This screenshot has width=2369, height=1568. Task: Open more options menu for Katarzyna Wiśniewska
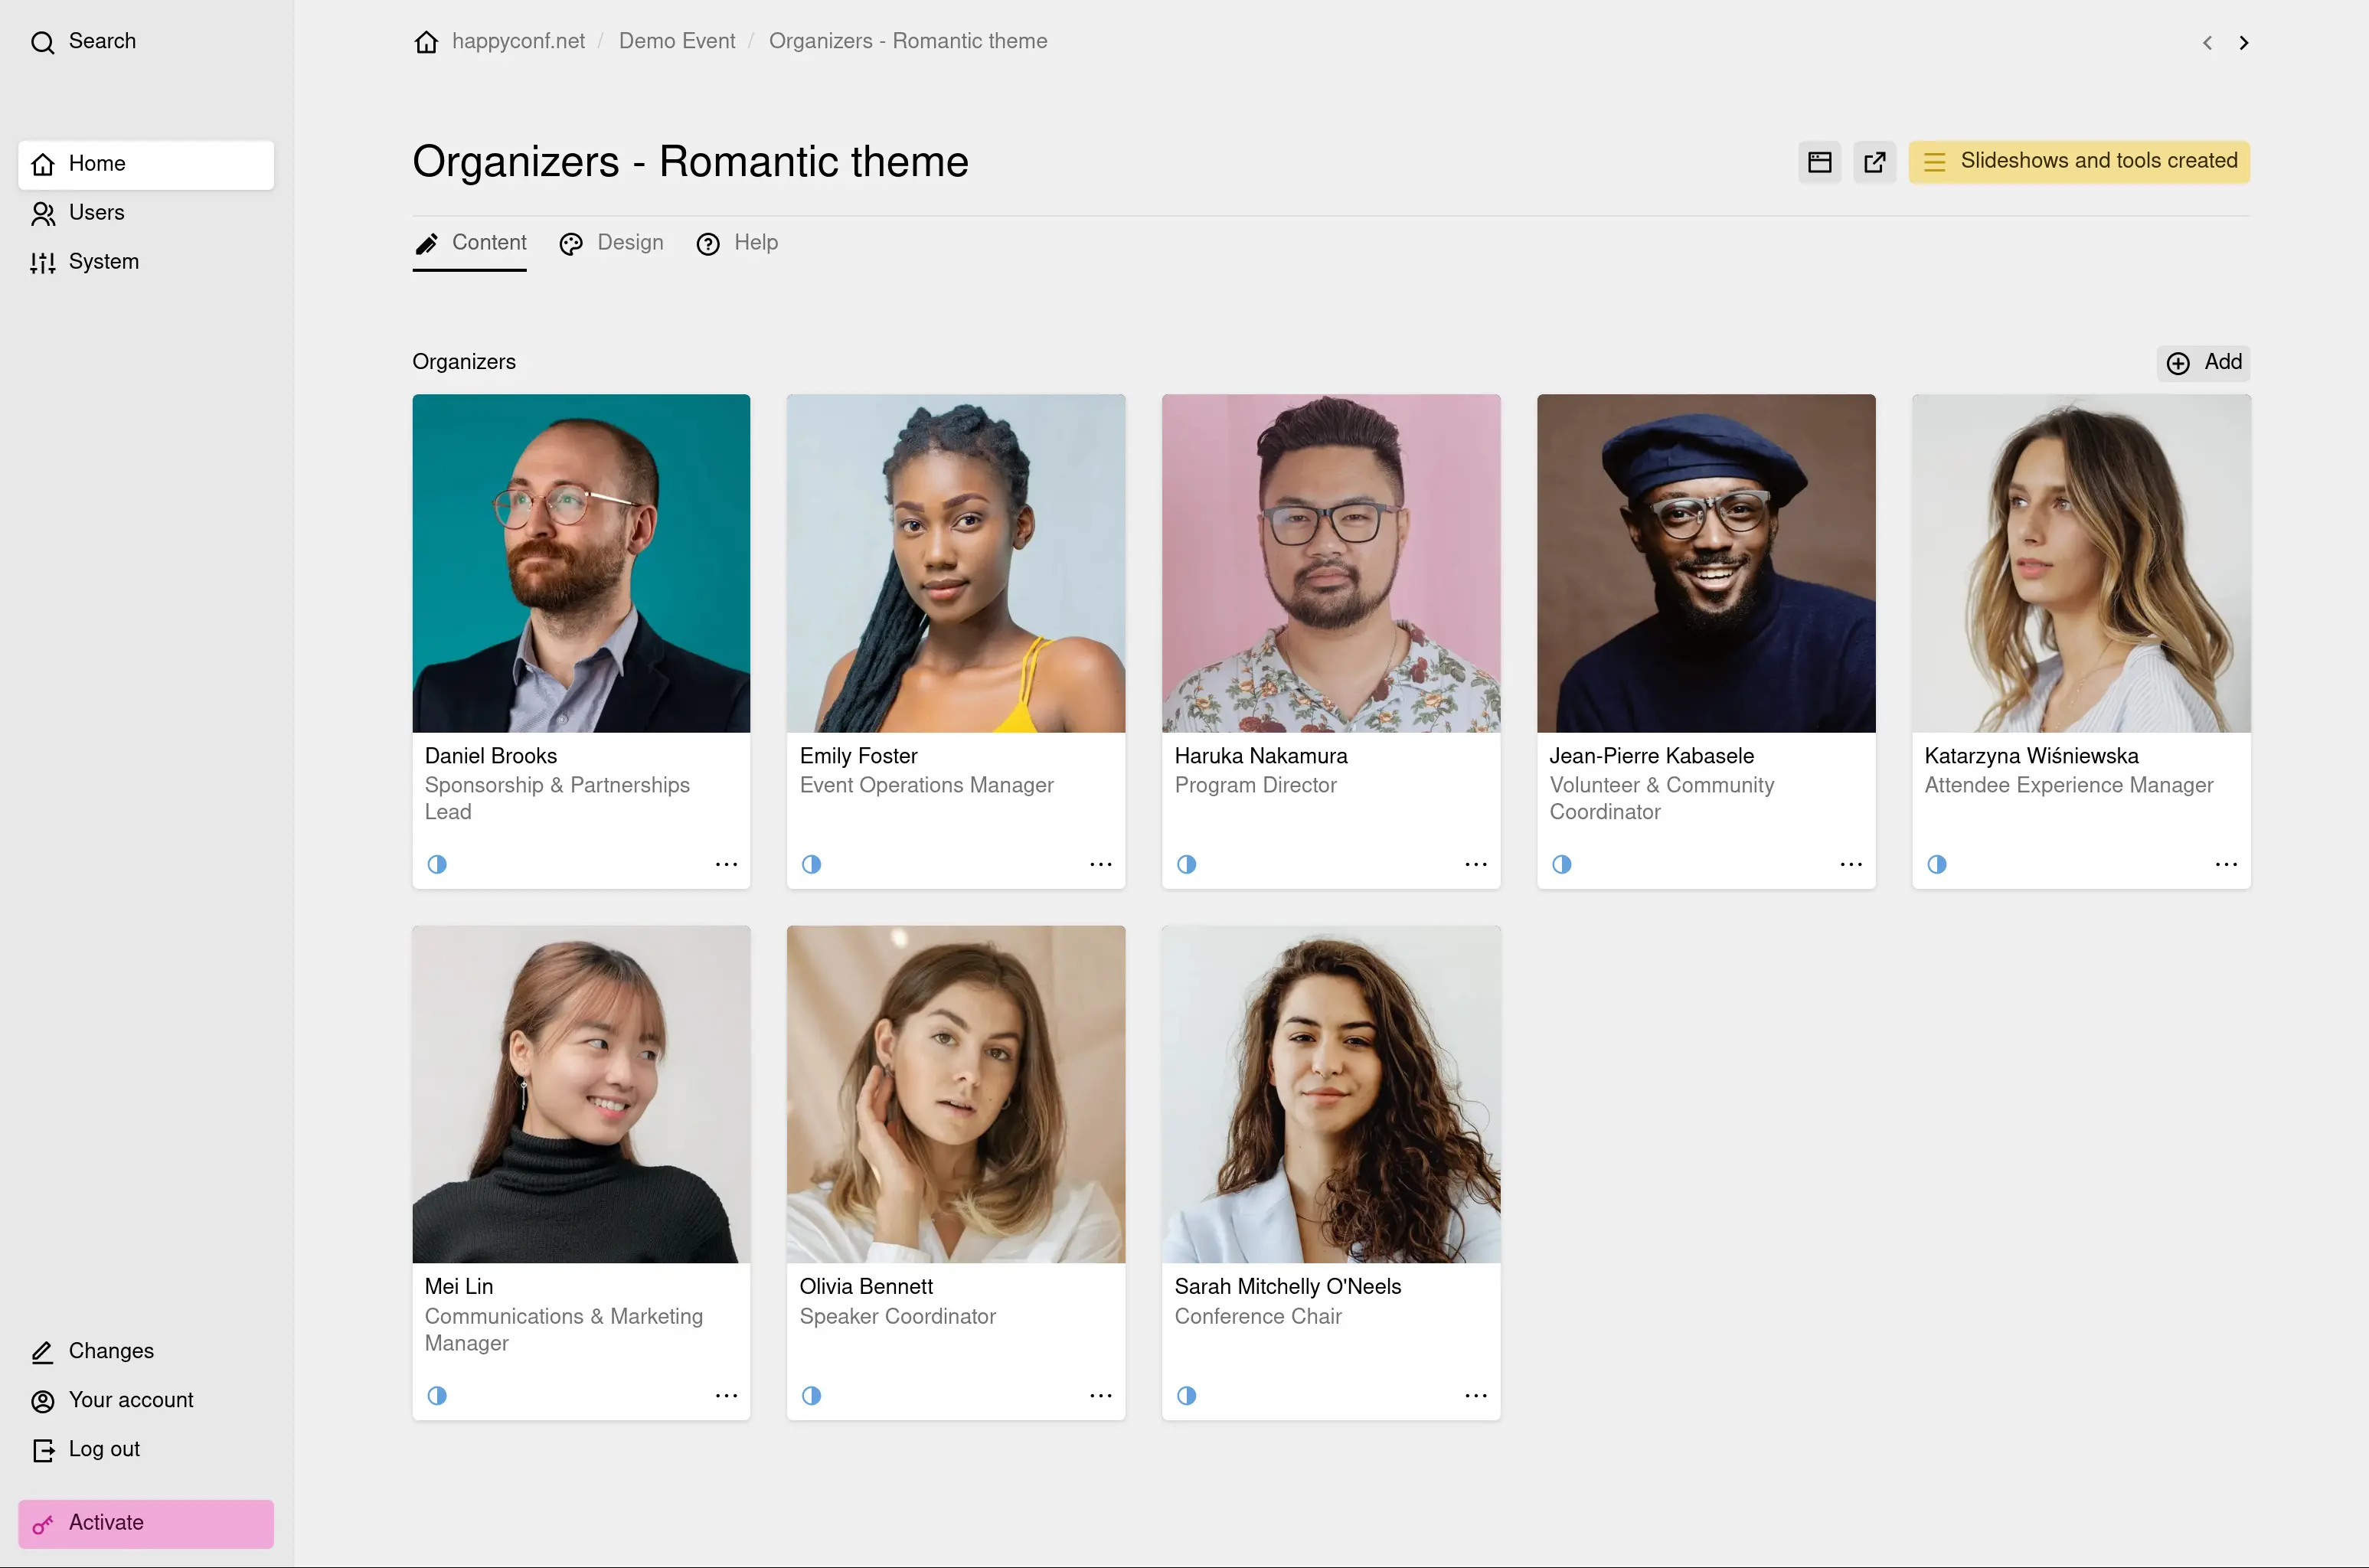click(2225, 864)
